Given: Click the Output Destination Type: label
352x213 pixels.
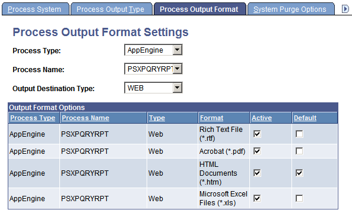Looking at the screenshot, I should [53, 89].
